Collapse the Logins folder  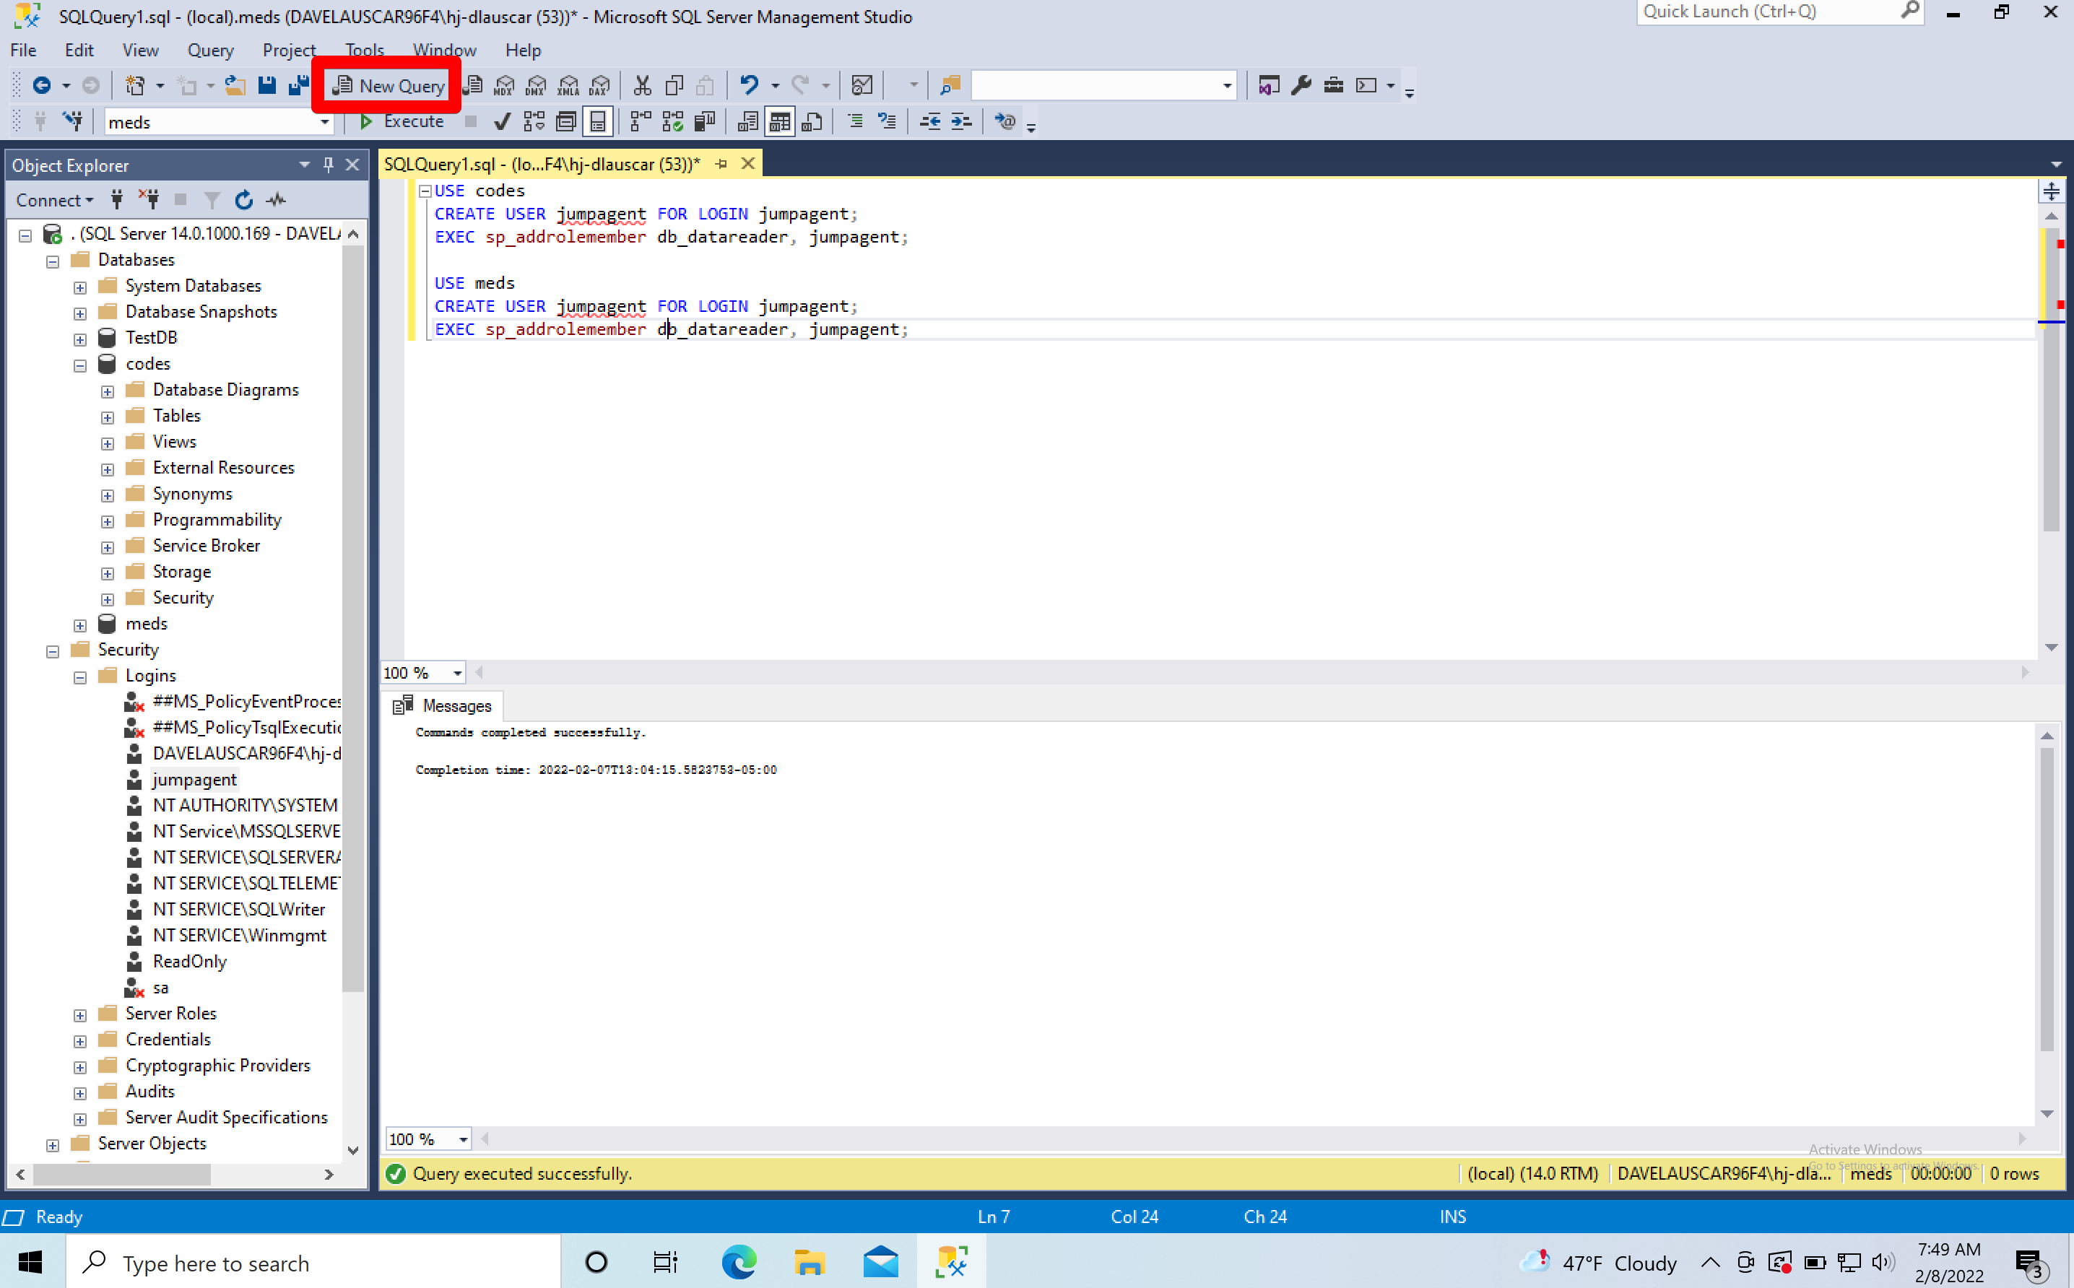(x=80, y=677)
